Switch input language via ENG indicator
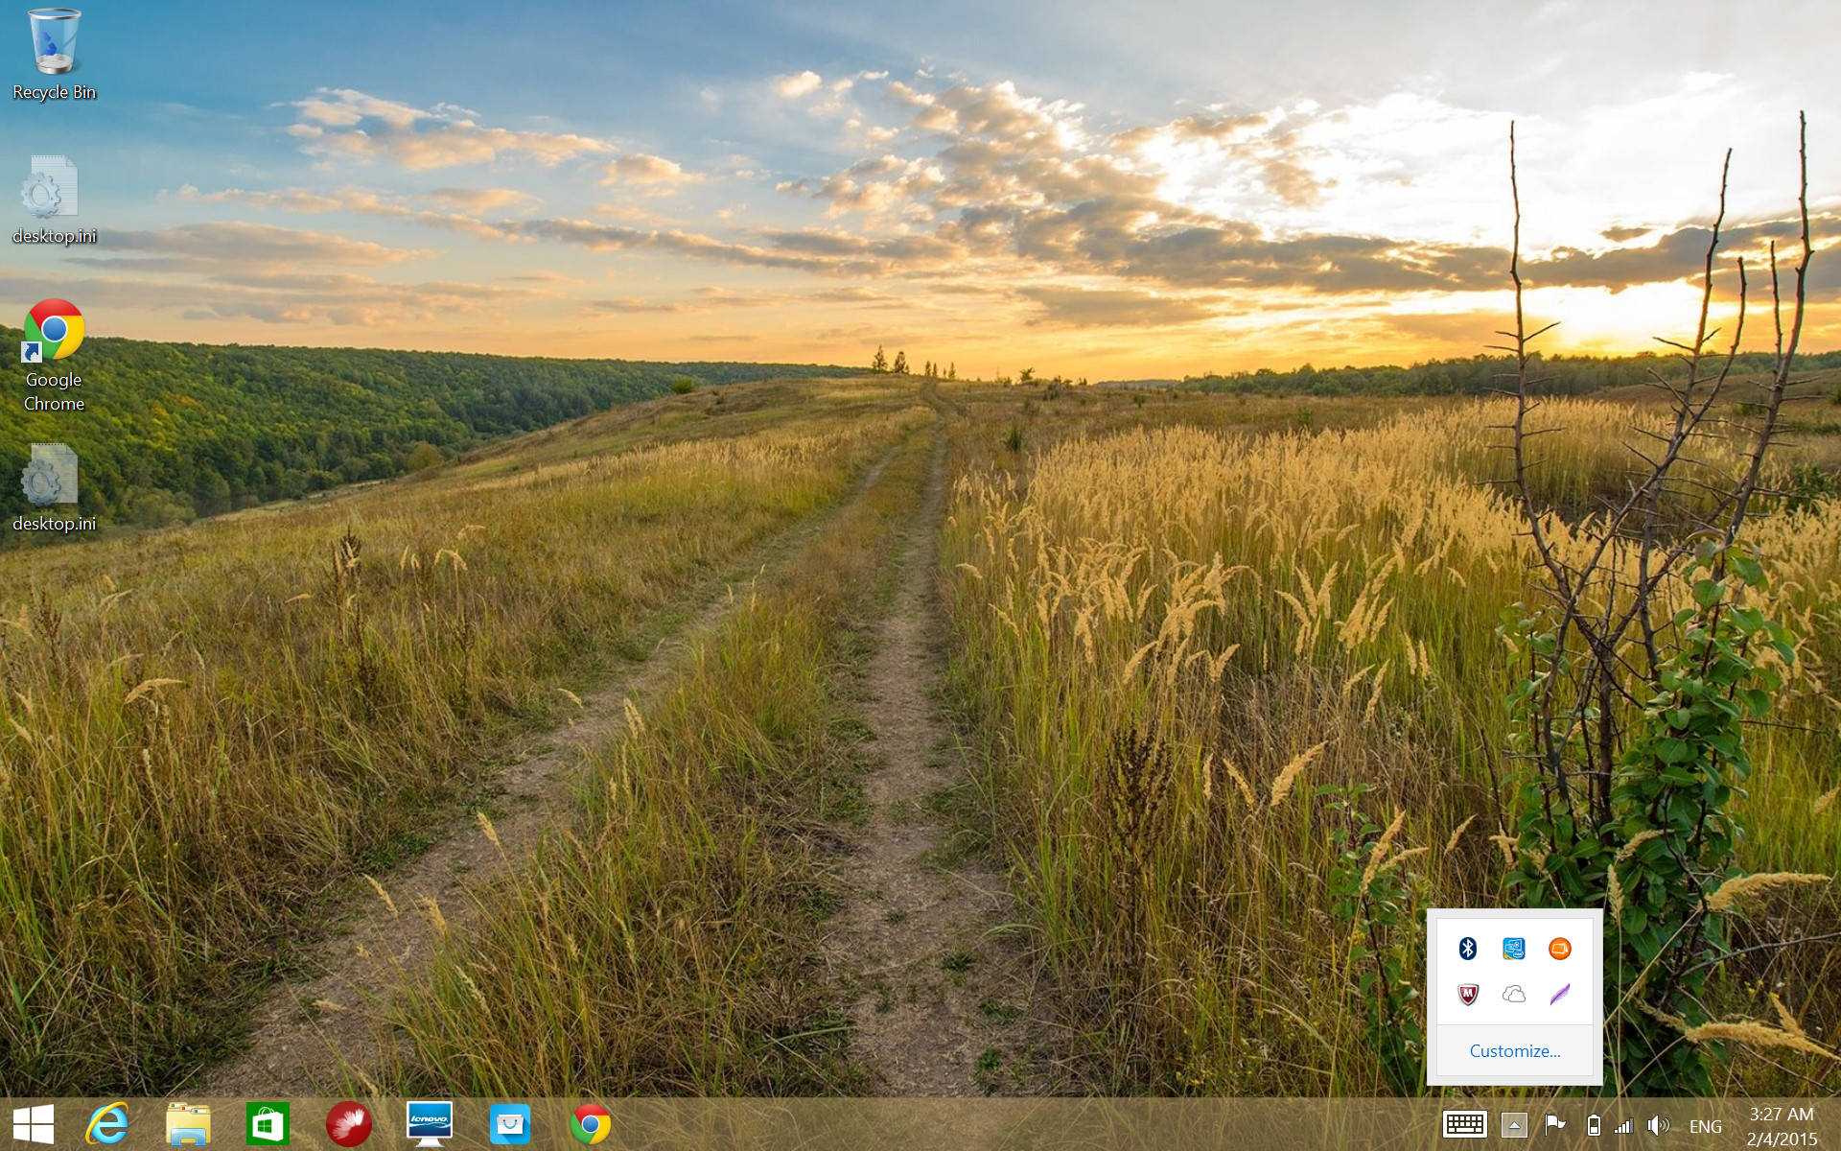Screen dimensions: 1841x1151 tap(1706, 1127)
